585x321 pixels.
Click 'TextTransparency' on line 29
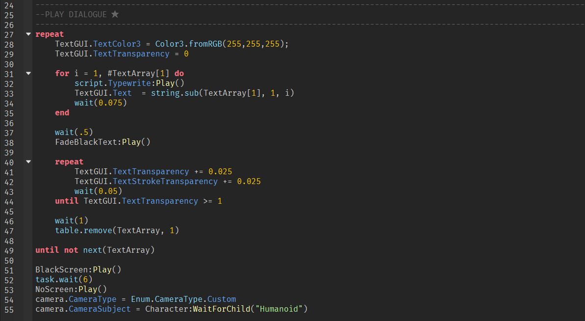(131, 54)
